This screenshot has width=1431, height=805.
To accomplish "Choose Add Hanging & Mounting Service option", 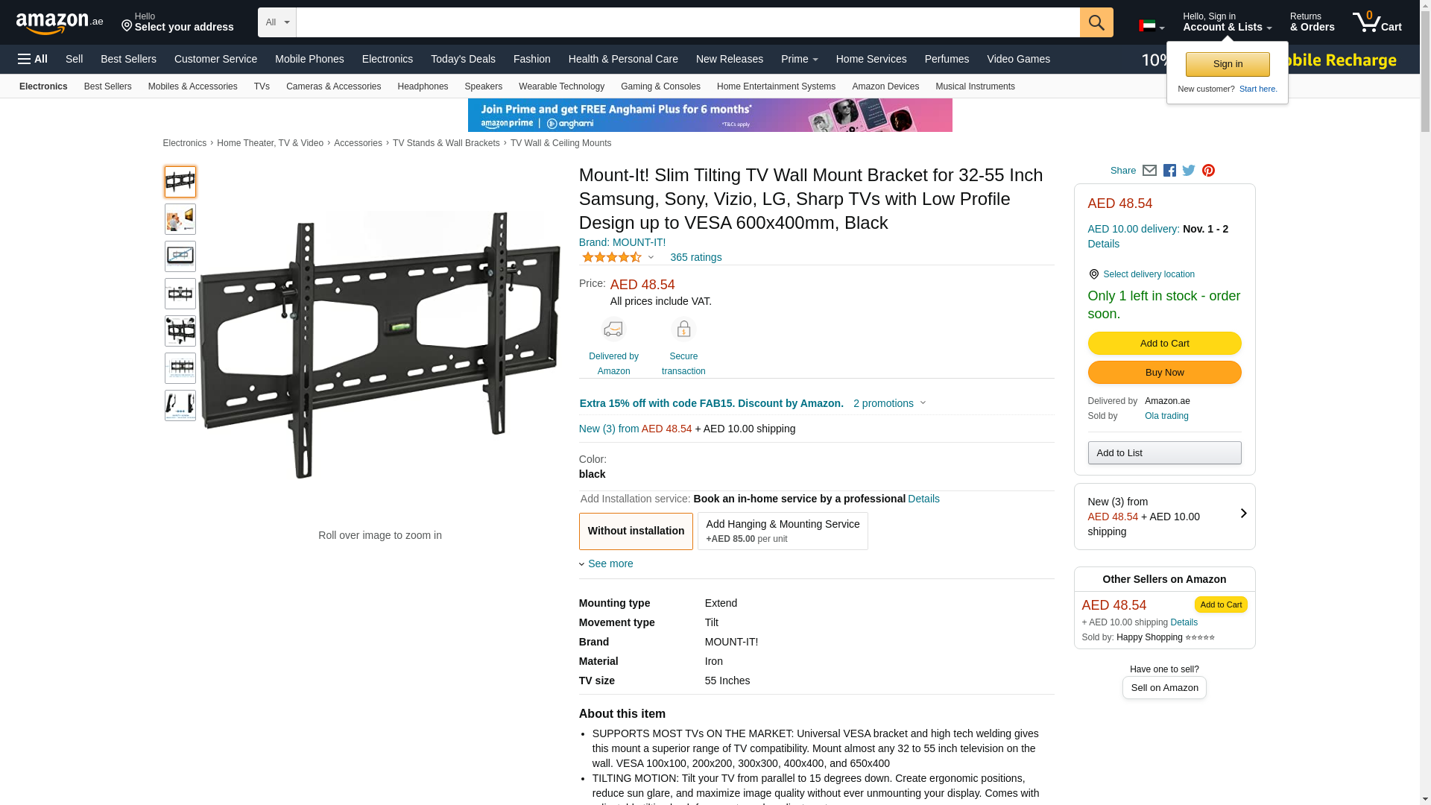I will [783, 531].
